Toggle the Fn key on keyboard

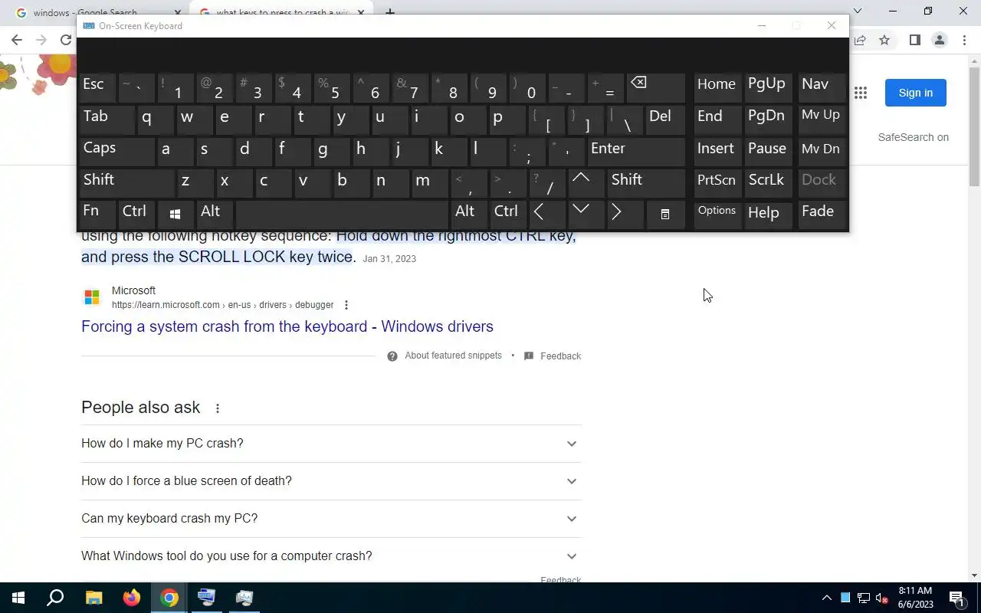click(x=97, y=215)
